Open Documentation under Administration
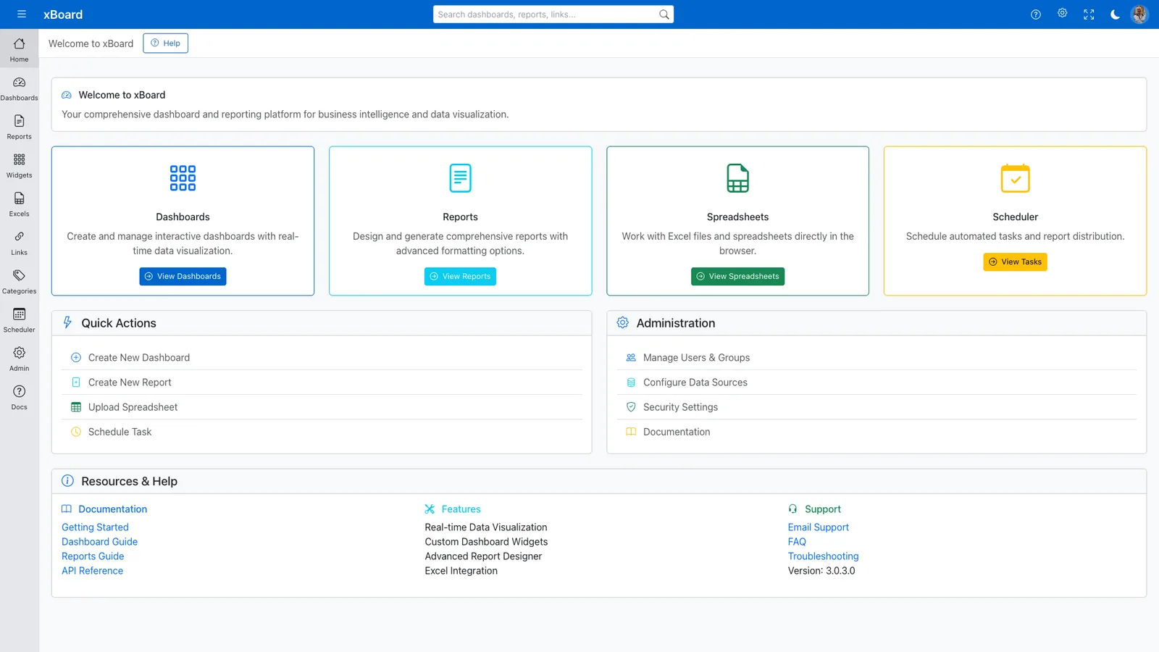This screenshot has width=1159, height=652. coord(876,432)
